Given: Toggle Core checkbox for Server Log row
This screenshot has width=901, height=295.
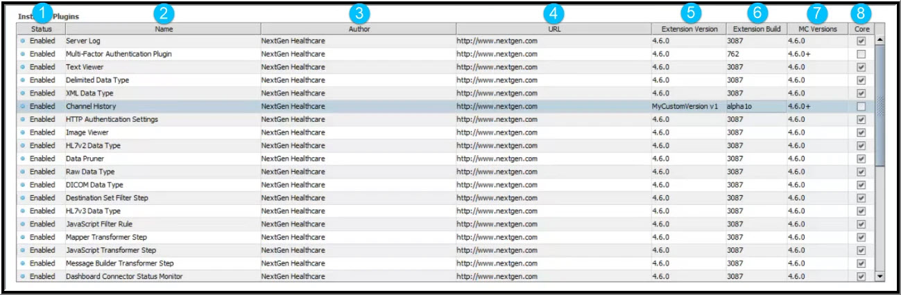Looking at the screenshot, I should click(861, 41).
